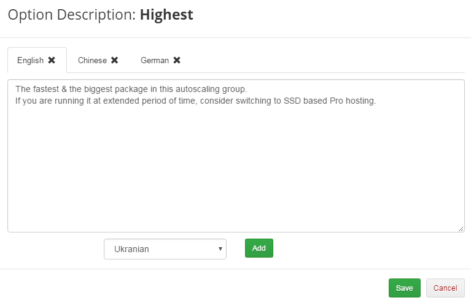
Task: Switch to the English tab
Action: click(30, 60)
